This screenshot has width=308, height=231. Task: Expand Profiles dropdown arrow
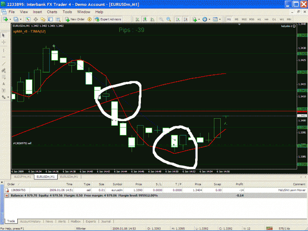pyautogui.click(x=21, y=19)
